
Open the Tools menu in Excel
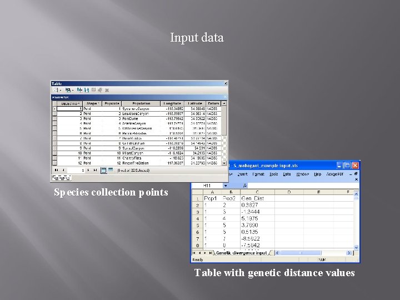click(273, 174)
